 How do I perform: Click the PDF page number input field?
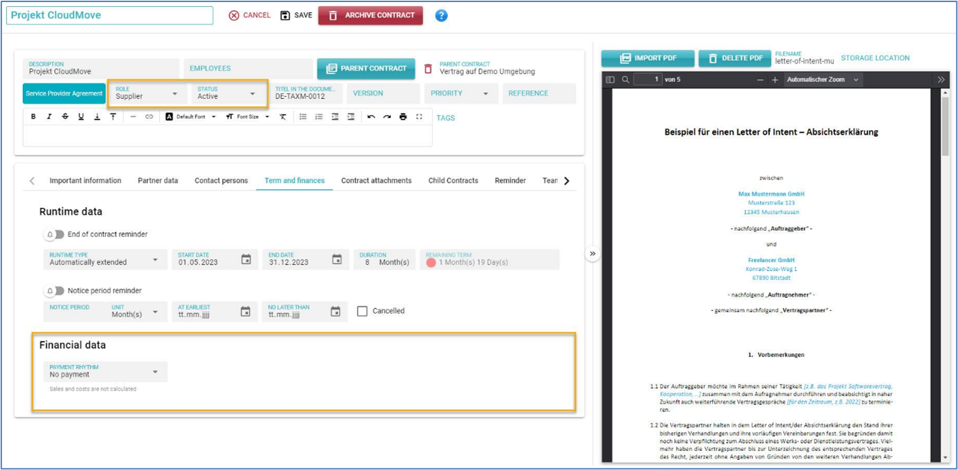tap(648, 80)
